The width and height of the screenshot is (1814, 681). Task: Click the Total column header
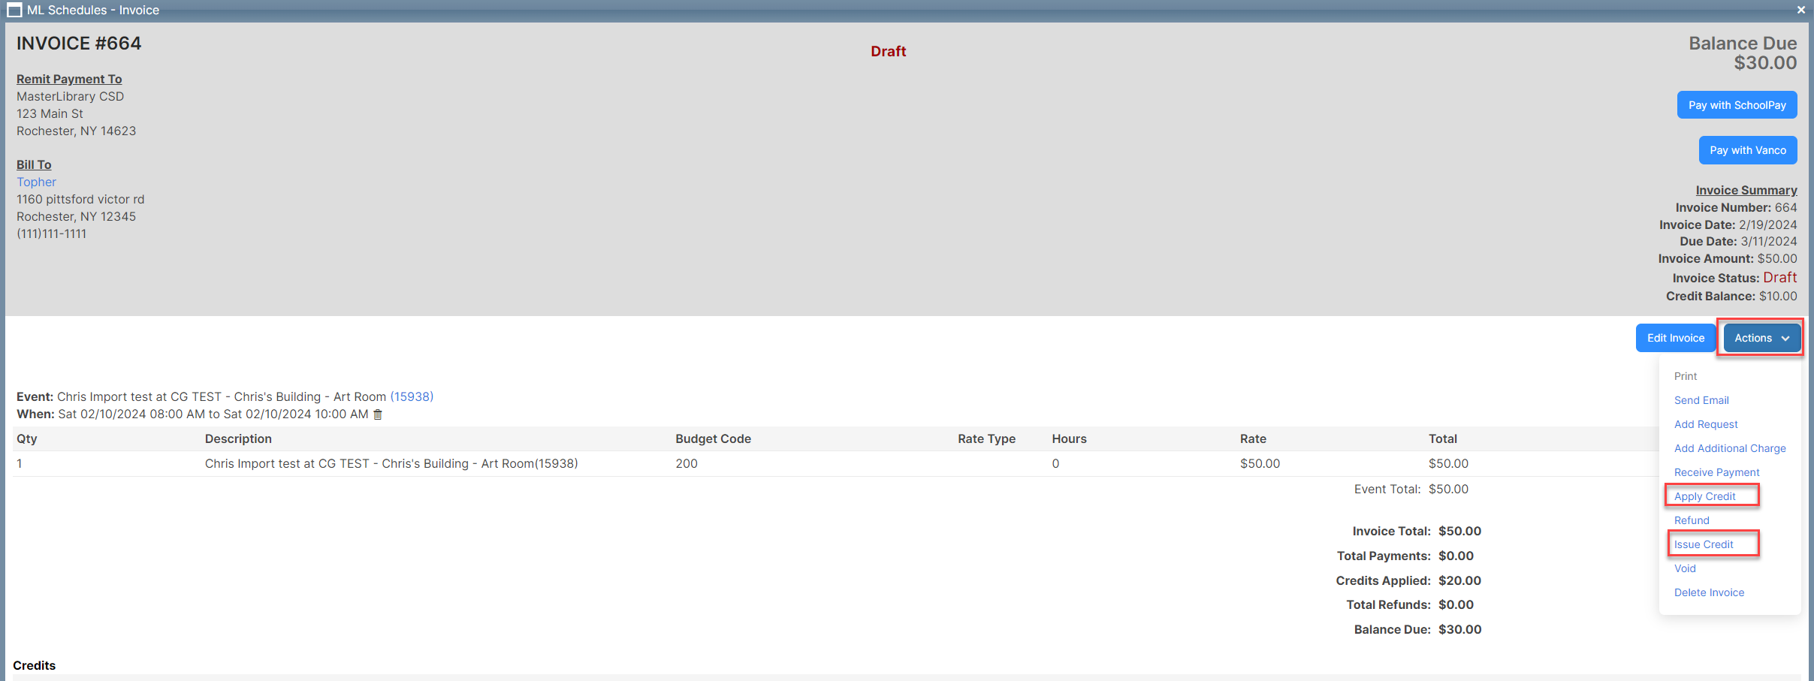click(1443, 438)
